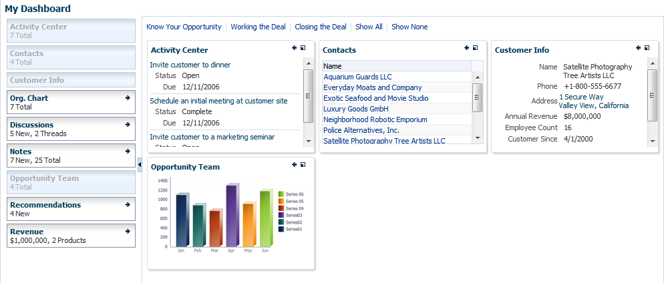The height and width of the screenshot is (283, 664).
Task: Switch to Know Your Opportunity view
Action: click(184, 27)
